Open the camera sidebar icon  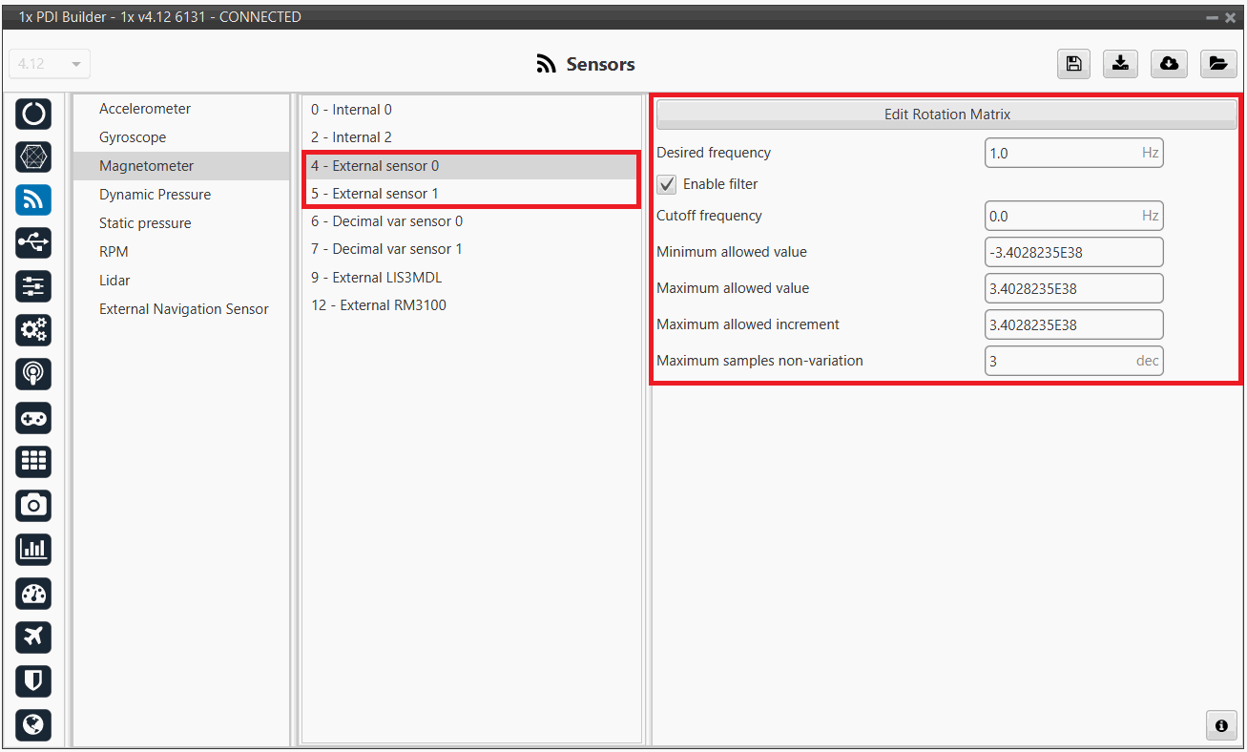(33, 505)
